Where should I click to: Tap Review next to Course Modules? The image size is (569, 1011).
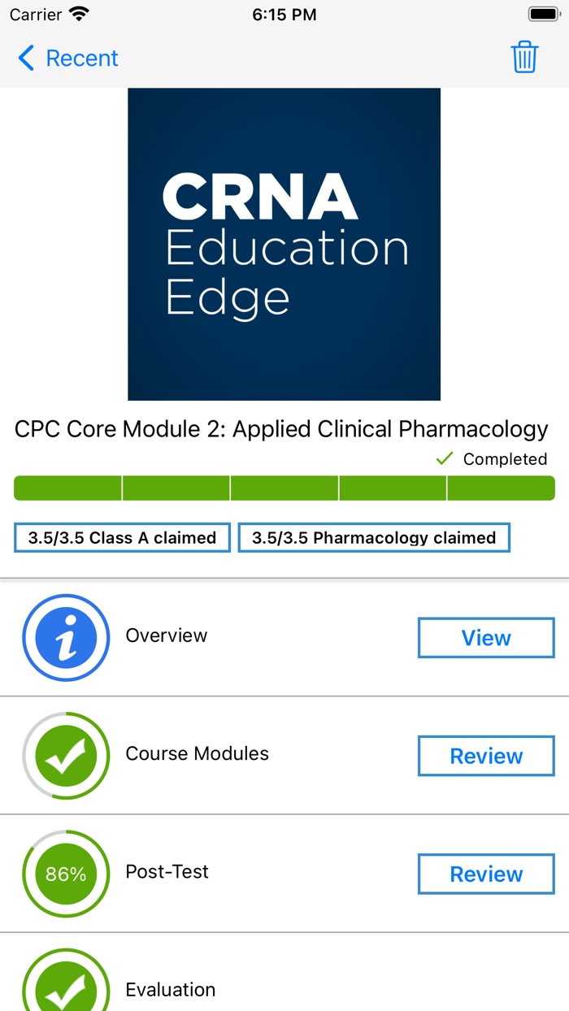(485, 755)
